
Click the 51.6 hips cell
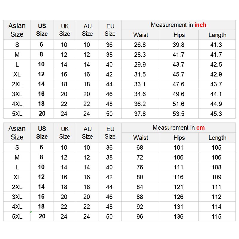[178, 104]
